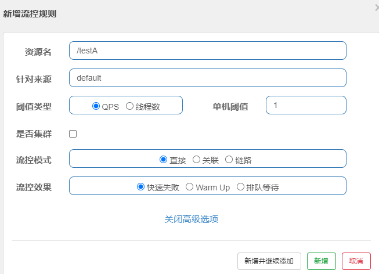This screenshot has height=274, width=379.
Task: Choose the 直接 flow control mode
Action: (164, 160)
